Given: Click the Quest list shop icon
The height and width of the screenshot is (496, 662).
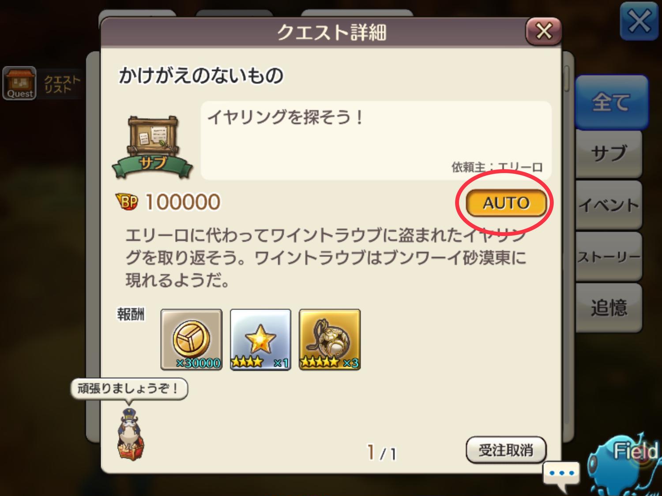Looking at the screenshot, I should click(x=19, y=83).
